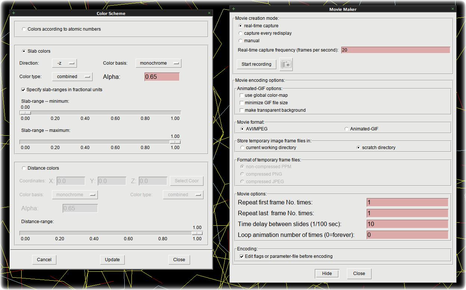Click the slab Alpha input field
This screenshot has height=290, width=466.
(162, 77)
